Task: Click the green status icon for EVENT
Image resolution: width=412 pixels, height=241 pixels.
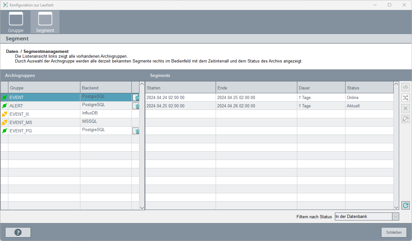Action: click(x=4, y=97)
